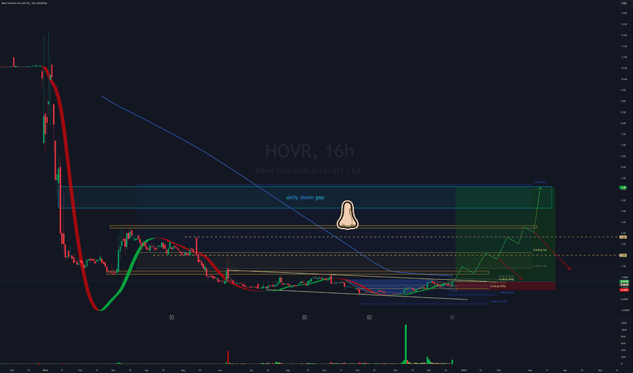Click the 13.00 tick on the price axis

click(624, 14)
